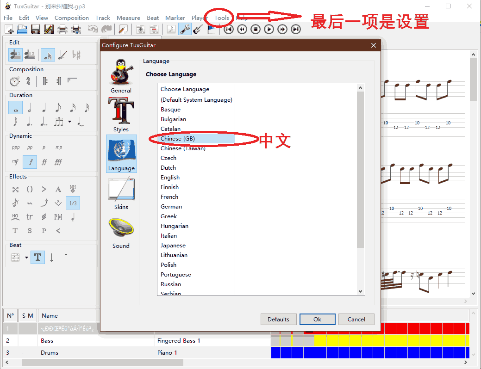Toggle the whole note duration
The width and height of the screenshot is (481, 369).
tap(16, 108)
